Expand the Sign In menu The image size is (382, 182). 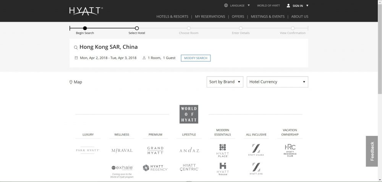coord(297,6)
